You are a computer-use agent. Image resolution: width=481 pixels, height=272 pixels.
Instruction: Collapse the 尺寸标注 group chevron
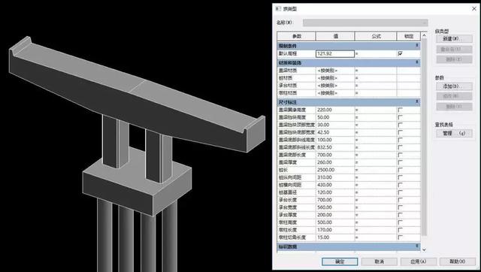click(417, 101)
